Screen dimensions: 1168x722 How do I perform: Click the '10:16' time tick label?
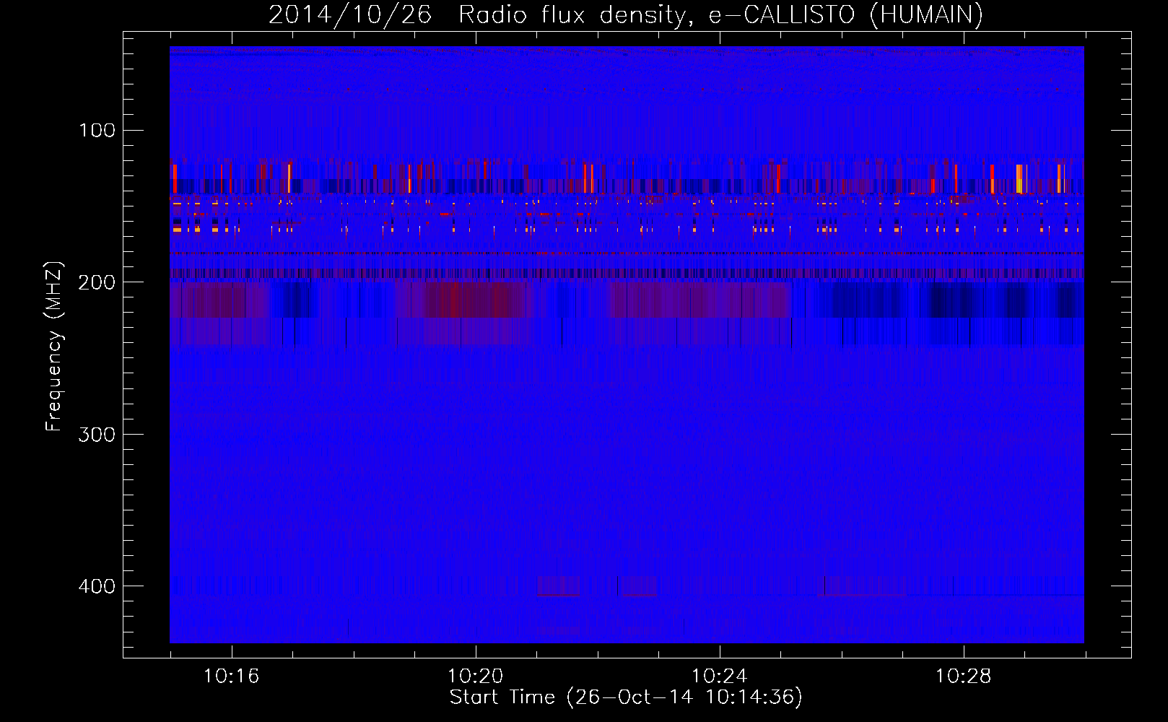pyautogui.click(x=231, y=677)
